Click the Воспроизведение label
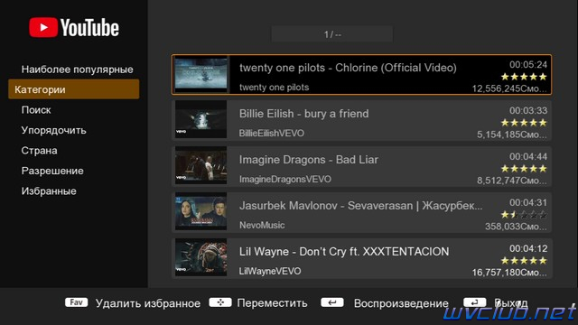Screen dimensions: 578x325 (x=401, y=303)
